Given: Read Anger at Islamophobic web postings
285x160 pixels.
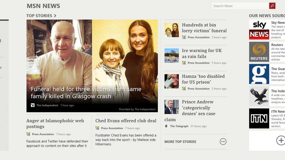Looking at the screenshot, I should coord(55,123).
